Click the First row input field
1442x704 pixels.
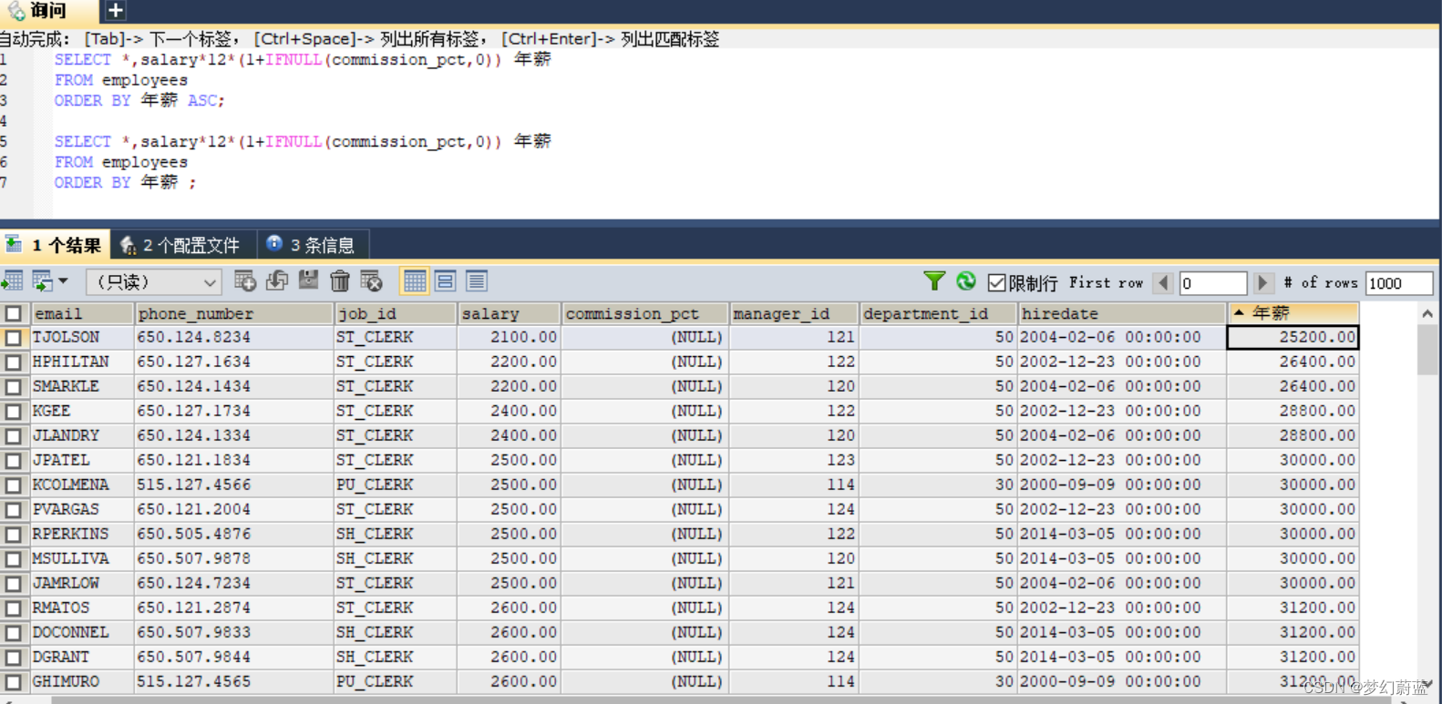[1212, 283]
